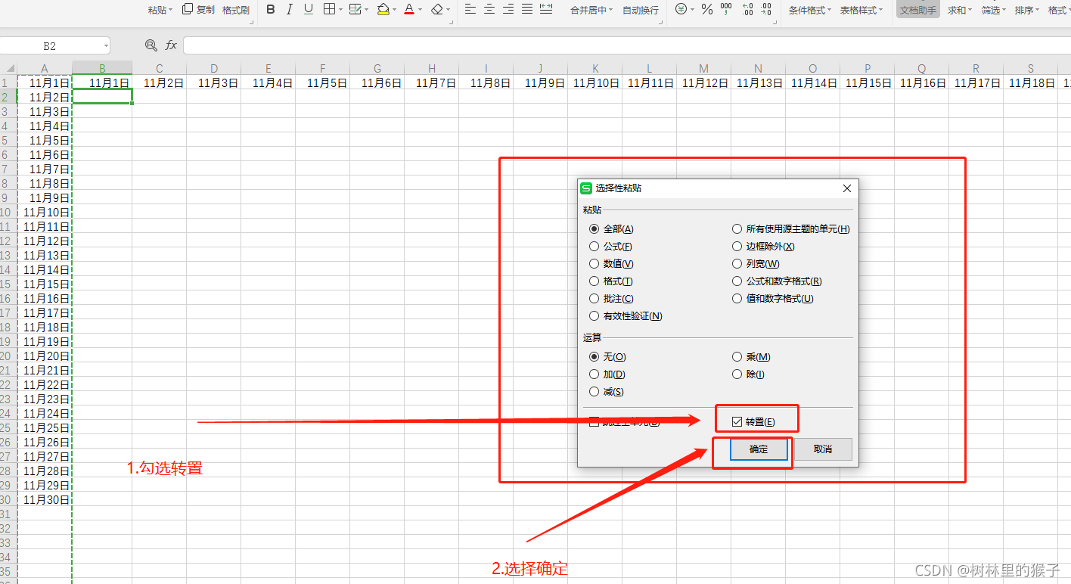The height and width of the screenshot is (584, 1071).
Task: Apply percent style with % icon
Action: (x=707, y=9)
